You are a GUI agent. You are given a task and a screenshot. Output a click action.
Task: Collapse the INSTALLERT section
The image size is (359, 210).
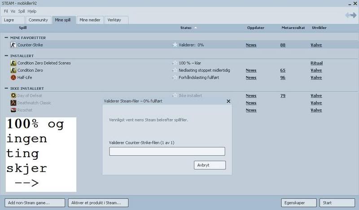coord(6,56)
